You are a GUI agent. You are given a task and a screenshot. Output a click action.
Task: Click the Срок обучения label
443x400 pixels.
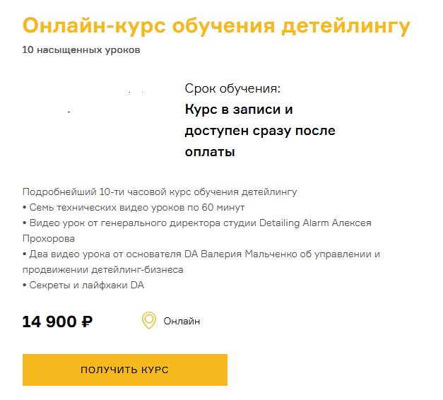(232, 89)
